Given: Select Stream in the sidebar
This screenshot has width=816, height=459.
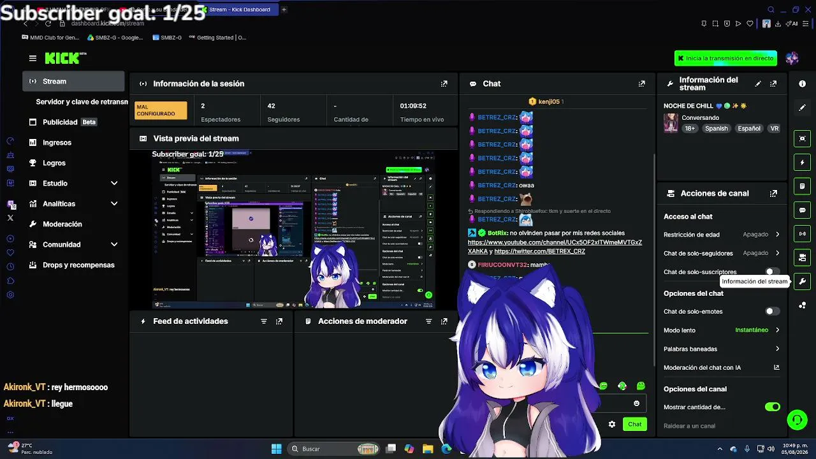Looking at the screenshot, I should tap(73, 81).
